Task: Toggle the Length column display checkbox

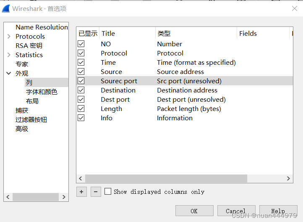Action: tap(81, 108)
